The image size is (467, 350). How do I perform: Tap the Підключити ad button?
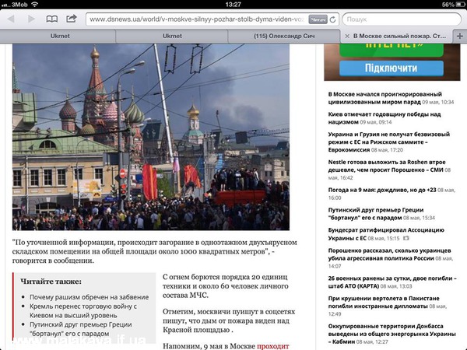392,68
